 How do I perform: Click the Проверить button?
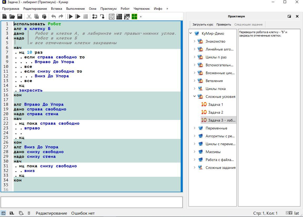[x=224, y=24]
